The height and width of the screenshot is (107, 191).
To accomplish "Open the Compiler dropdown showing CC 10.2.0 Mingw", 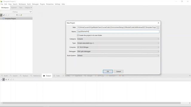I will 118,47.
